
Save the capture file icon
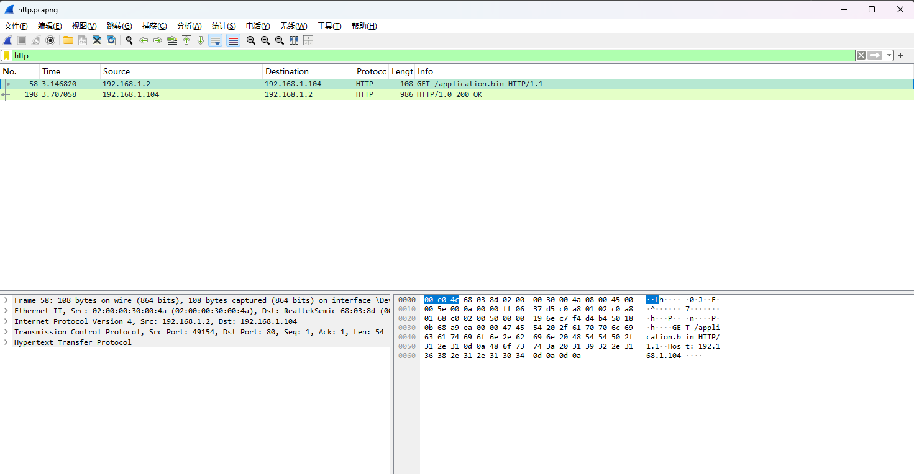coord(83,40)
